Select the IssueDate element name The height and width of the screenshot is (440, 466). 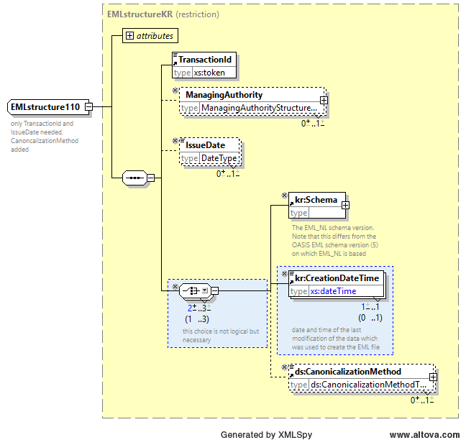(x=206, y=145)
